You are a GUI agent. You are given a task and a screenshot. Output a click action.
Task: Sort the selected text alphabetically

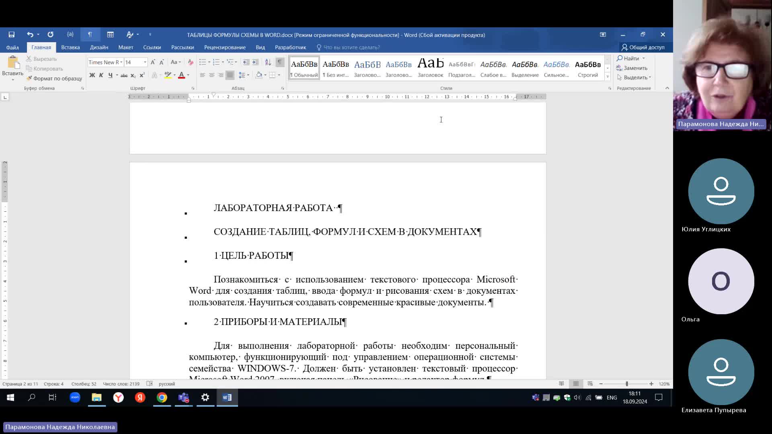click(268, 62)
